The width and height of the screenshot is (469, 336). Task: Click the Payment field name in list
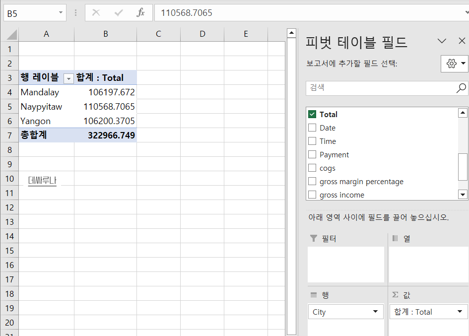pyautogui.click(x=334, y=155)
